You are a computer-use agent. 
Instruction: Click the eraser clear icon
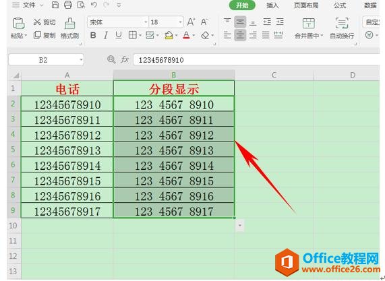[x=205, y=36]
